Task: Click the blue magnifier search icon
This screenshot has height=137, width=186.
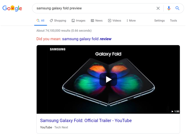Action: pos(177,8)
